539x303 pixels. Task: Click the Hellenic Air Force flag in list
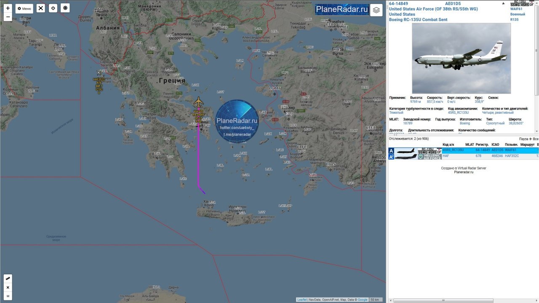tap(430, 156)
